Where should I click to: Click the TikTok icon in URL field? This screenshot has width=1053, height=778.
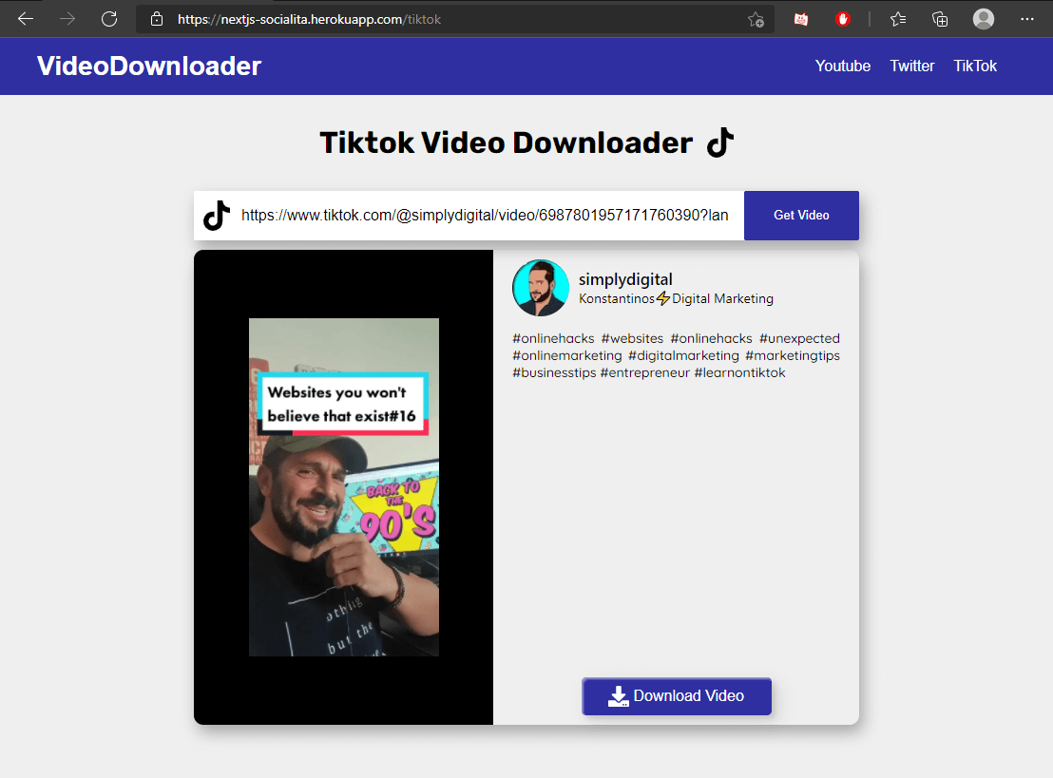point(217,216)
